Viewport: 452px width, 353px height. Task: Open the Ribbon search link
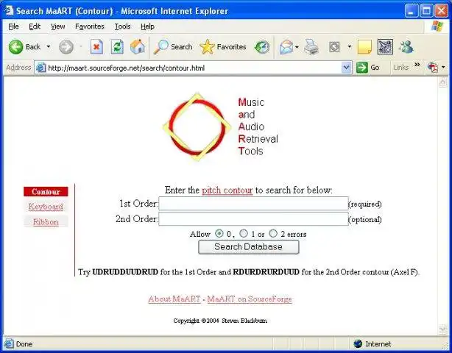pos(46,222)
